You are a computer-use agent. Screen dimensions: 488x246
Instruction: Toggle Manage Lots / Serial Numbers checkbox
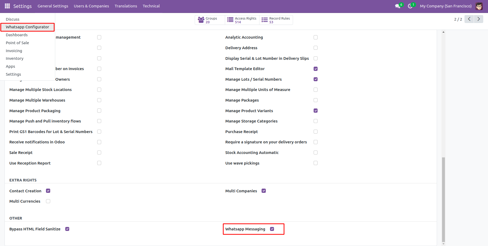tap(315, 79)
